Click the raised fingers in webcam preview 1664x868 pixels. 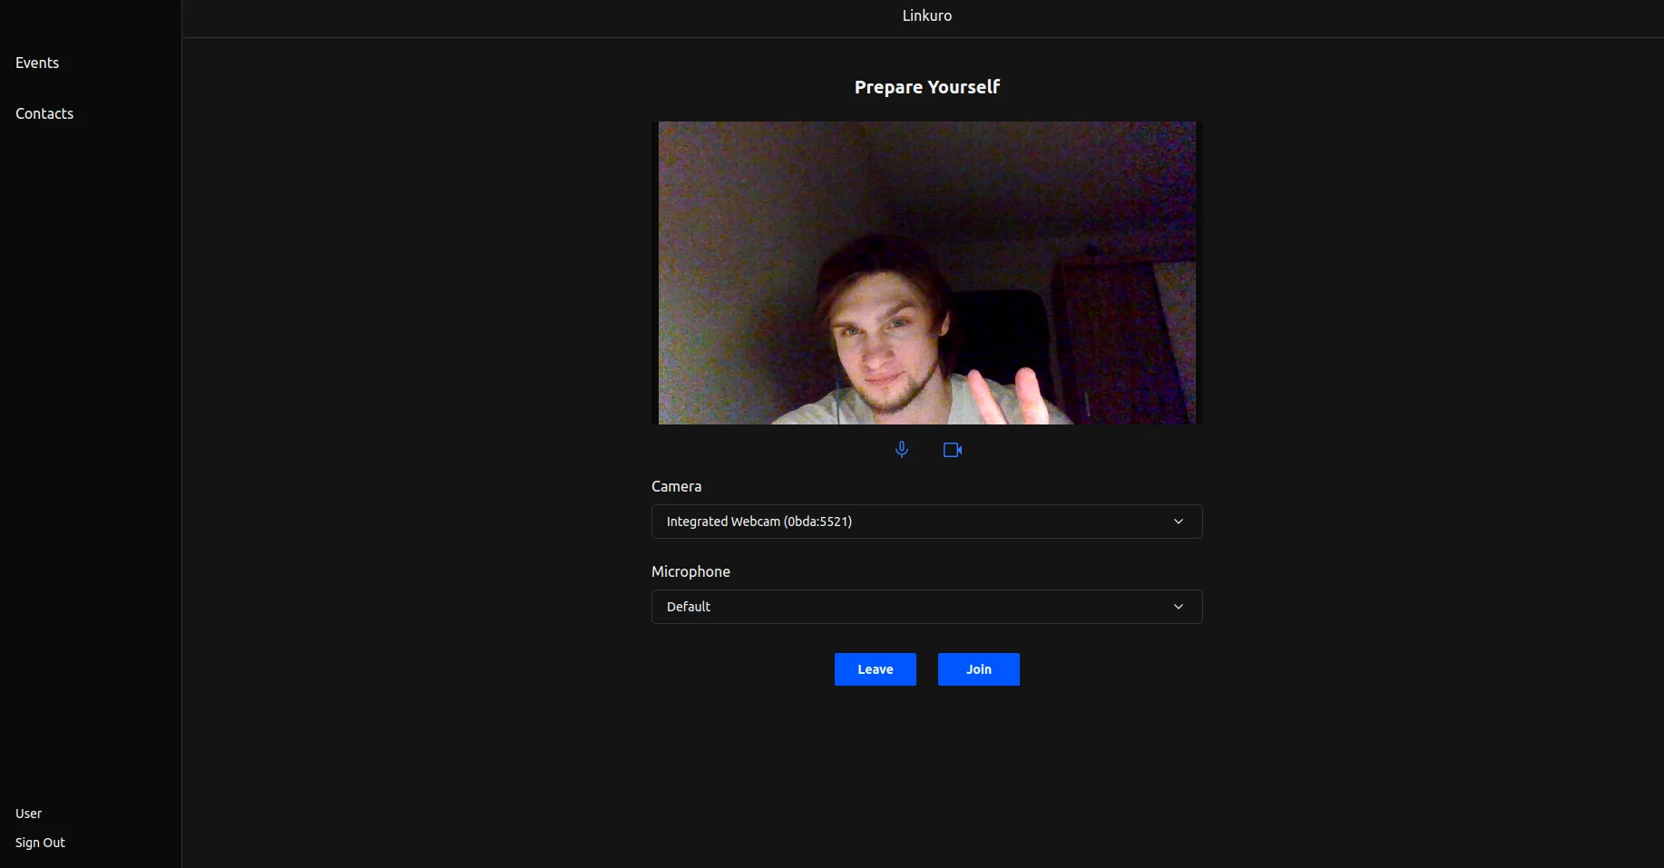[x=1009, y=397]
